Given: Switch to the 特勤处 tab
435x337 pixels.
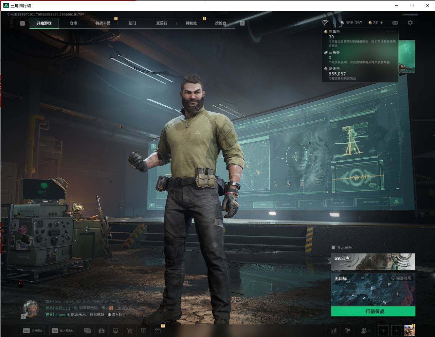Looking at the screenshot, I should tap(191, 23).
